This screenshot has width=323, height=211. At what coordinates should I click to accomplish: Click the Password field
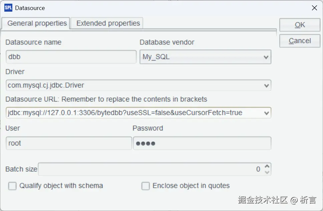pyautogui.click(x=202, y=143)
